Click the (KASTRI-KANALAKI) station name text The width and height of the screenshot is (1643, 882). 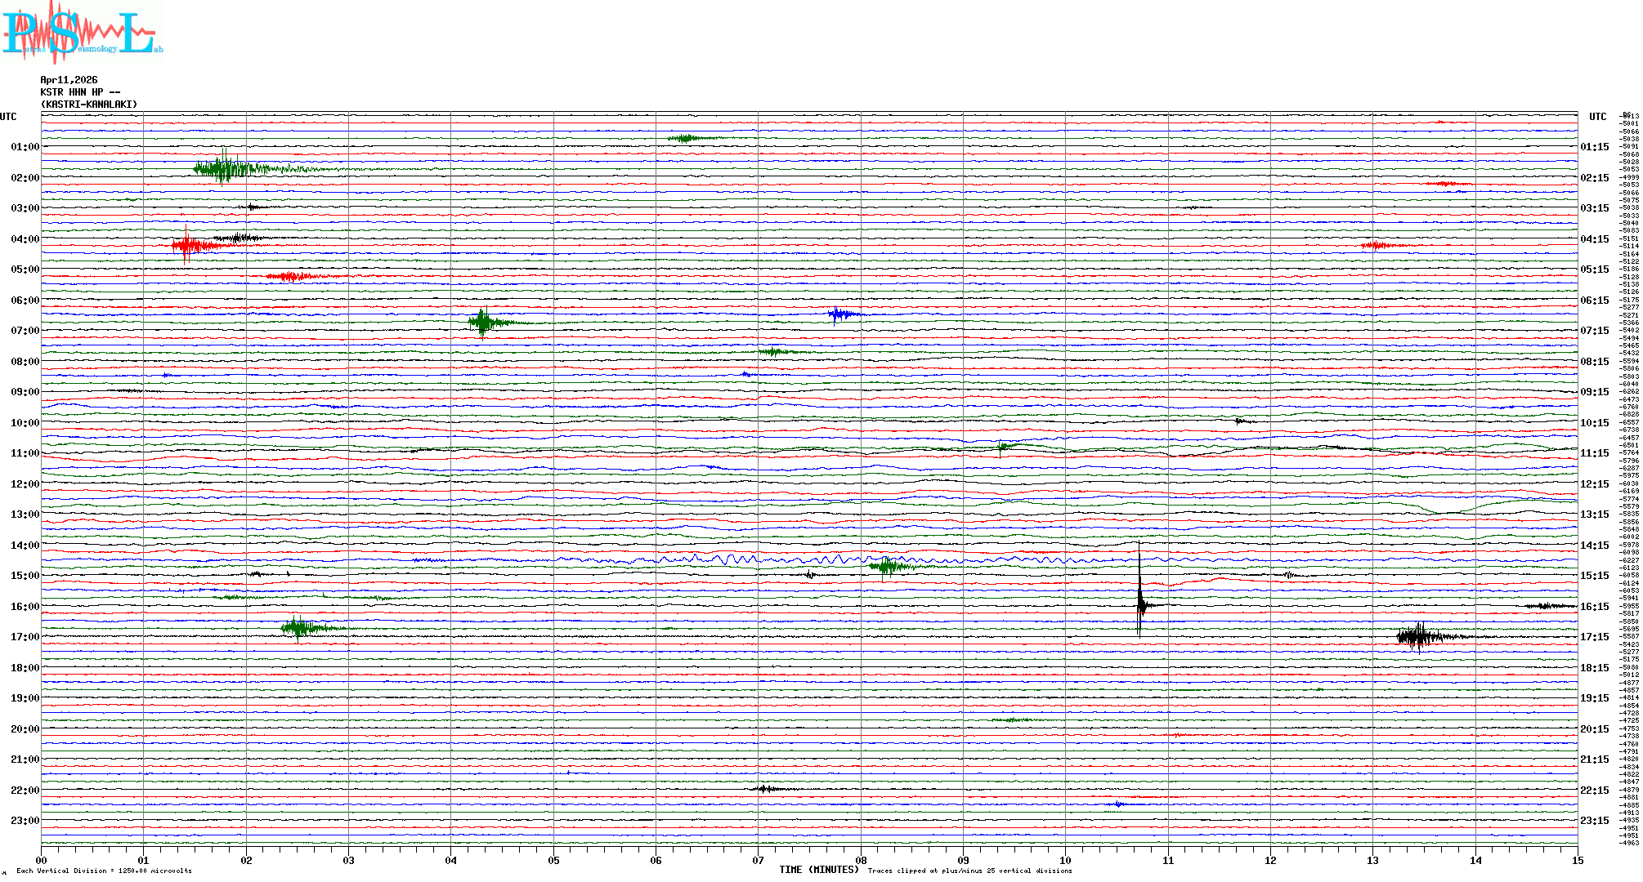pyautogui.click(x=89, y=105)
